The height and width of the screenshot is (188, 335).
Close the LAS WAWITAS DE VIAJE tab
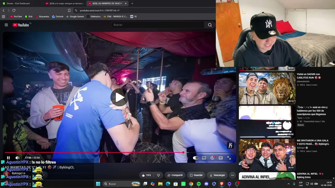pyautogui.click(x=126, y=3)
